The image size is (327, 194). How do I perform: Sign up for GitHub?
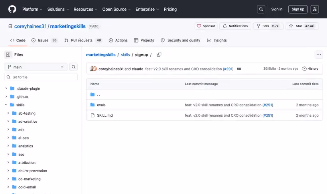tap(298, 9)
